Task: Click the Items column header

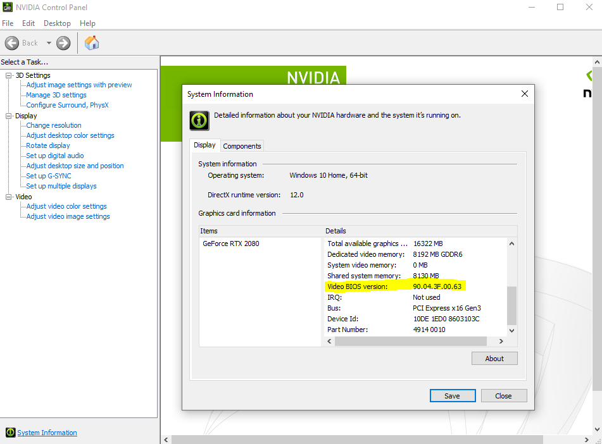Action: click(261, 231)
